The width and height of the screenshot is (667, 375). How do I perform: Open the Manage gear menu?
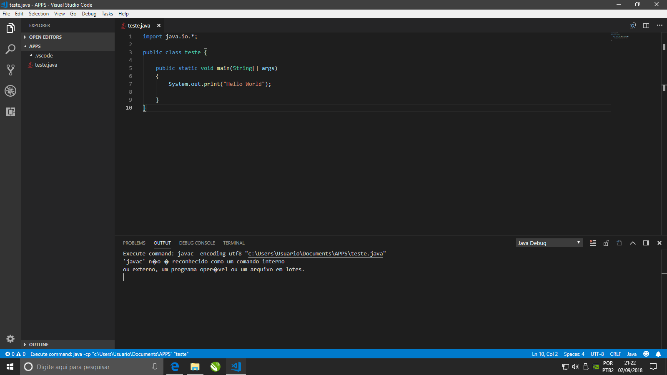[10, 339]
